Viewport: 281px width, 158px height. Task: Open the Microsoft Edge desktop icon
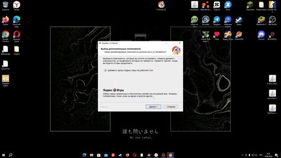coord(17,22)
